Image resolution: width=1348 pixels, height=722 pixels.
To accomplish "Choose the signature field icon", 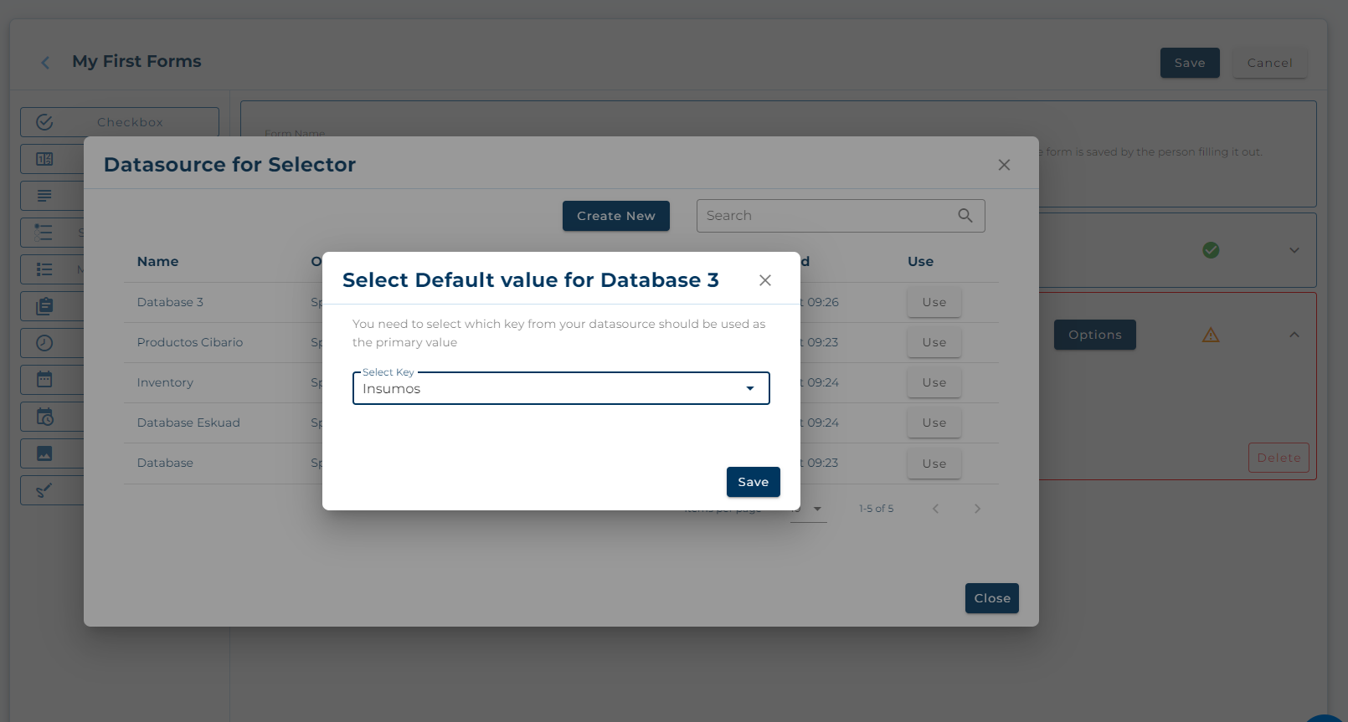I will coord(45,490).
